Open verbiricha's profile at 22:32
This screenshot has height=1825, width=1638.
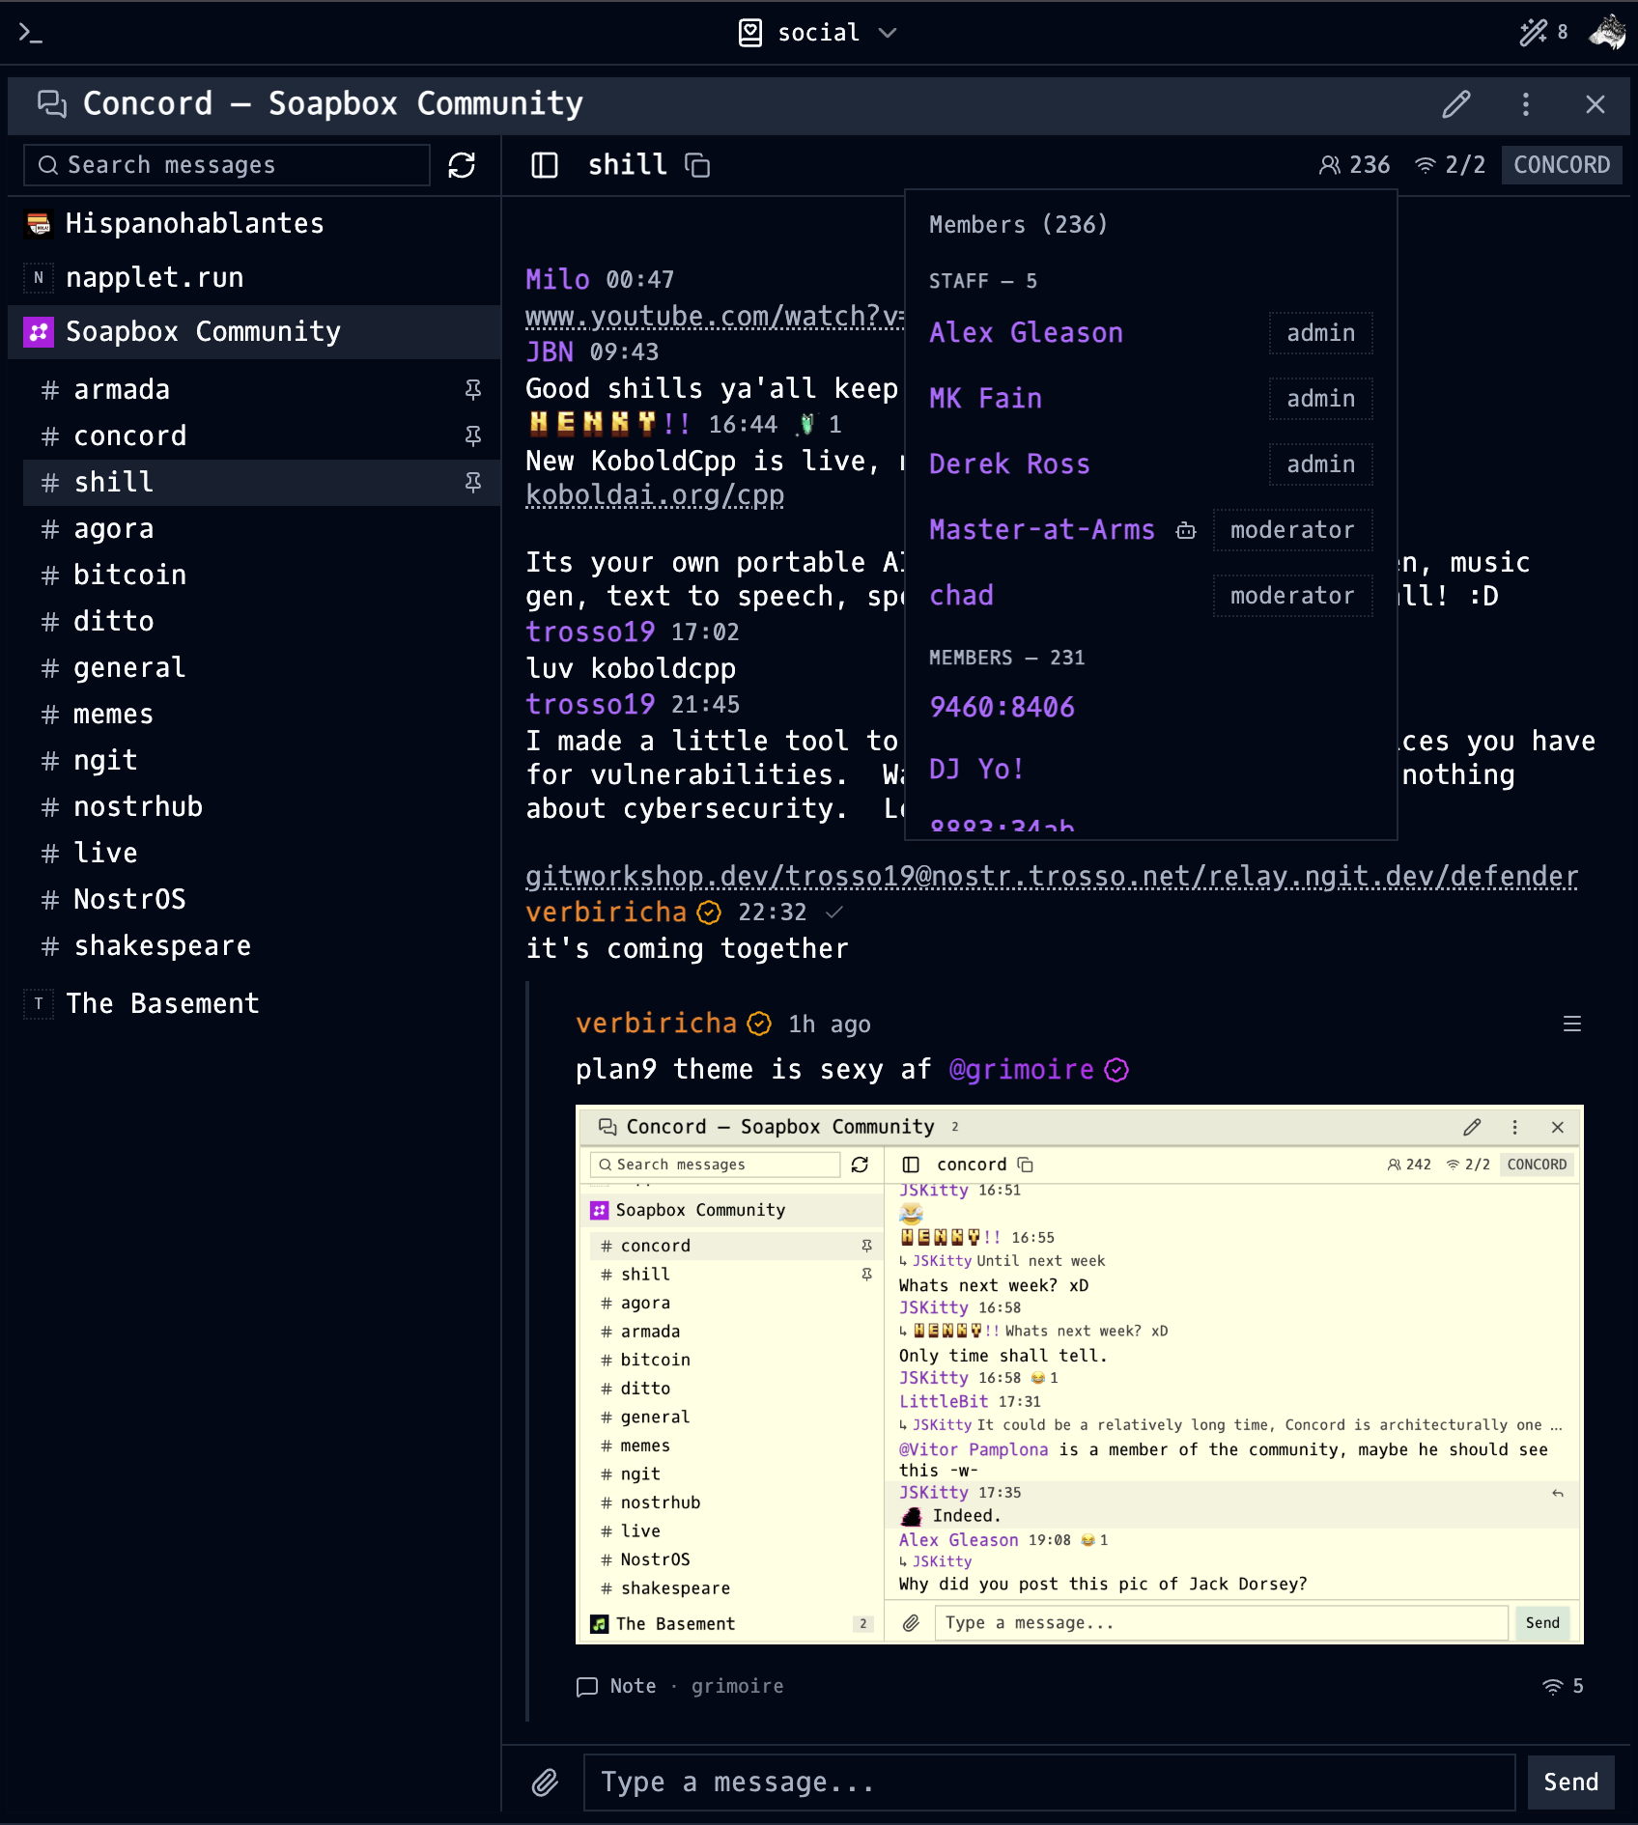[x=606, y=912]
